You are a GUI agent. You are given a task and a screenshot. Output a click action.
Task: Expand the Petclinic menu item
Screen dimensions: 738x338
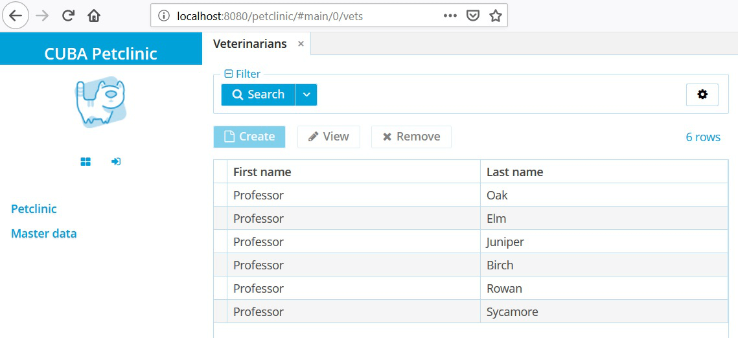(x=34, y=209)
